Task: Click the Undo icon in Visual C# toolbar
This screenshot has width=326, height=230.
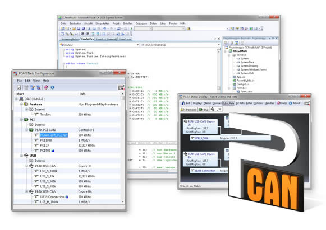Action: 104,29
